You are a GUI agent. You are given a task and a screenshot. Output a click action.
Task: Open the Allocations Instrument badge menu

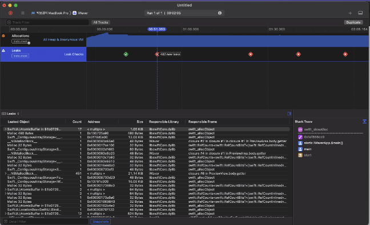click(21, 41)
